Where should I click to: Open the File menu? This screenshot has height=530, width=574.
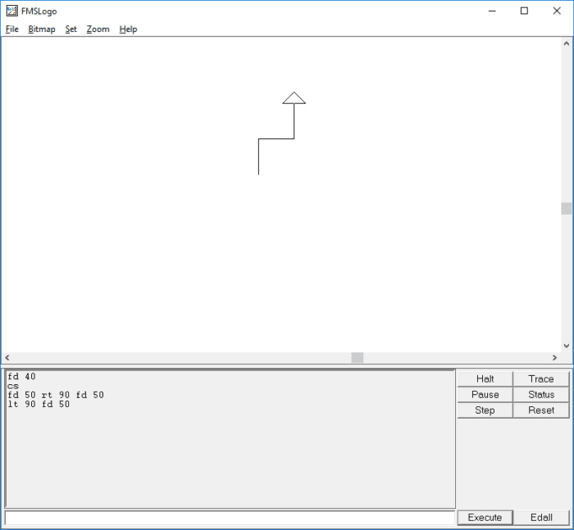pos(11,29)
